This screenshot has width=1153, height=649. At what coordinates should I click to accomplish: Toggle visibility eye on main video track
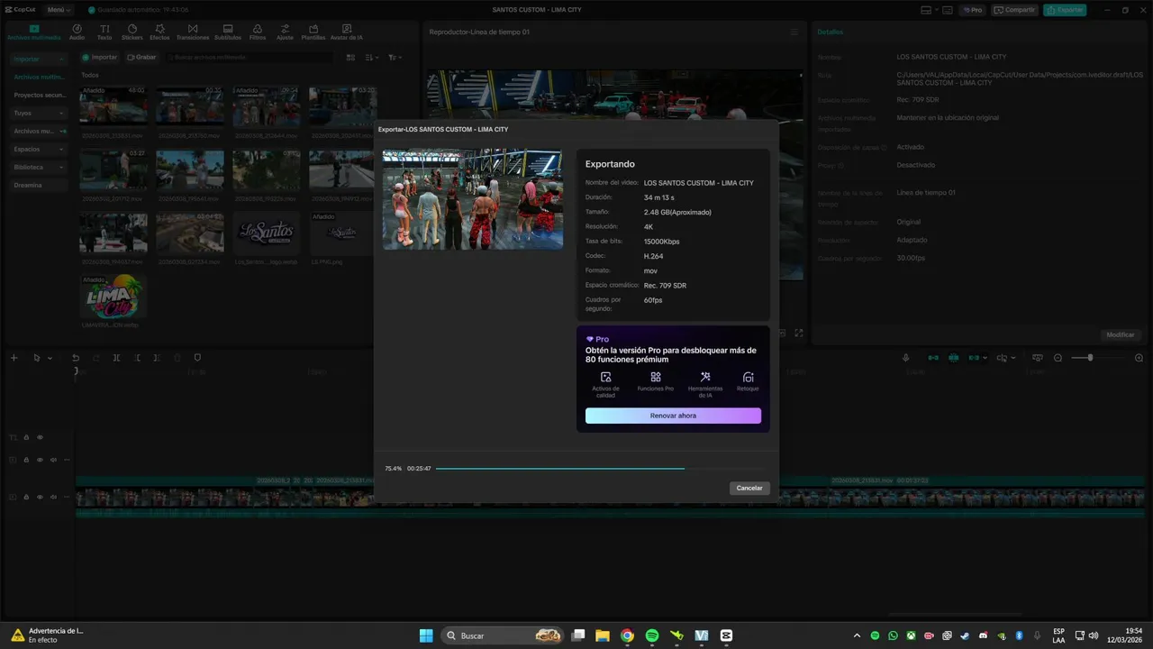(x=40, y=497)
